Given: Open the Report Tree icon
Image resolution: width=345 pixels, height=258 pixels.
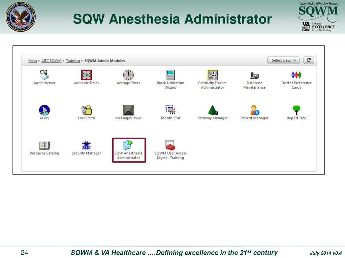Looking at the screenshot, I should tap(296, 110).
